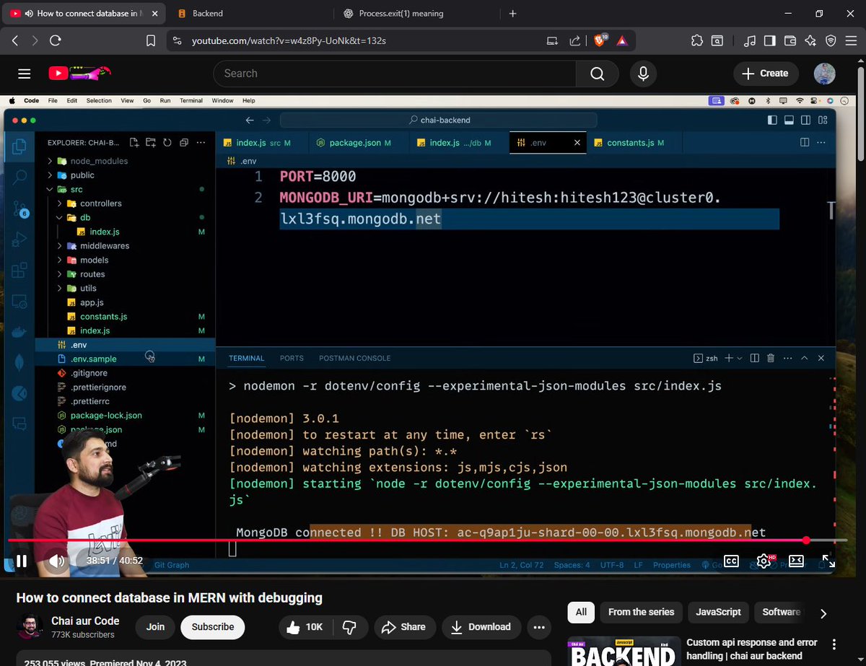Open the video settings gear
Image resolution: width=866 pixels, height=666 pixels.
(764, 561)
